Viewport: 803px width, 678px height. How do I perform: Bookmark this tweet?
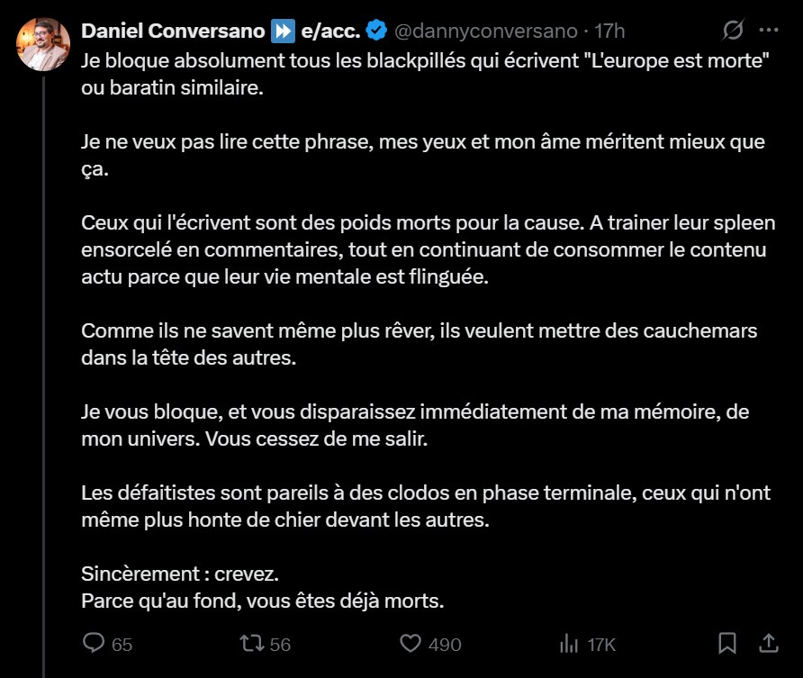727,643
